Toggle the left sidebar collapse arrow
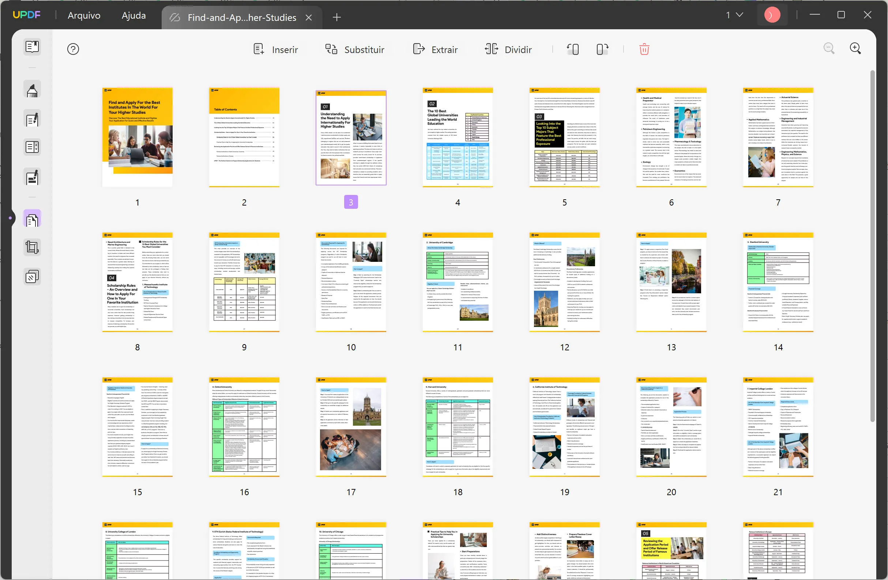 point(10,218)
